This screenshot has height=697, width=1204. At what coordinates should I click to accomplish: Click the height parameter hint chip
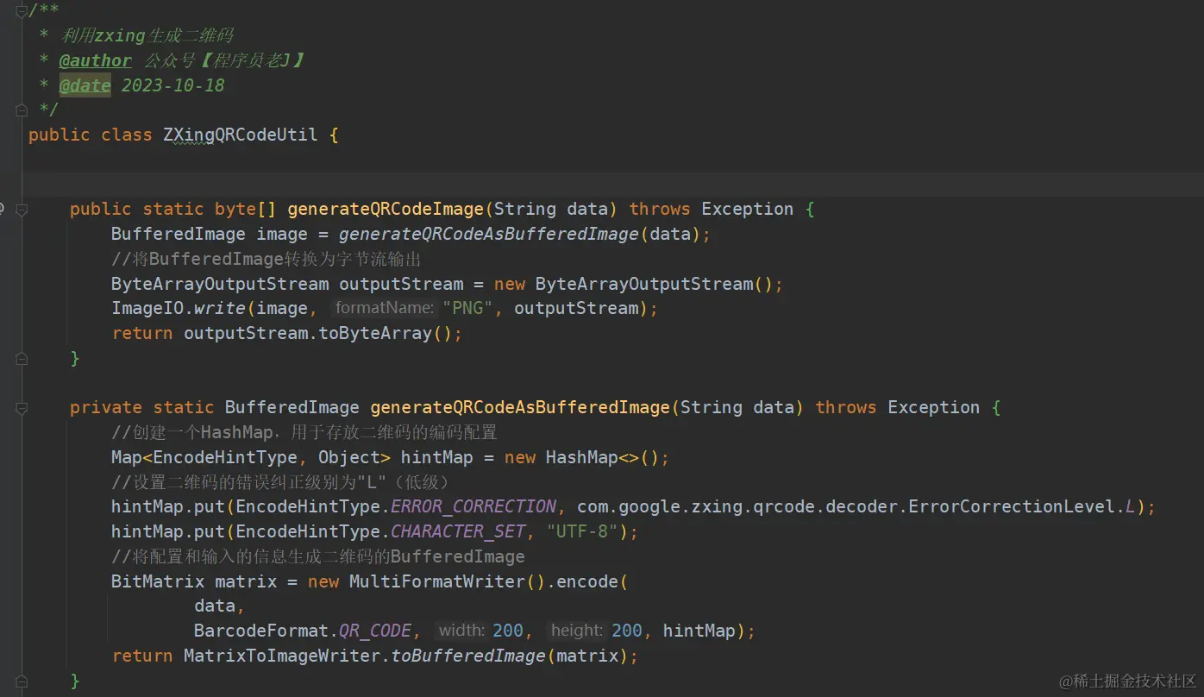pyautogui.click(x=574, y=631)
